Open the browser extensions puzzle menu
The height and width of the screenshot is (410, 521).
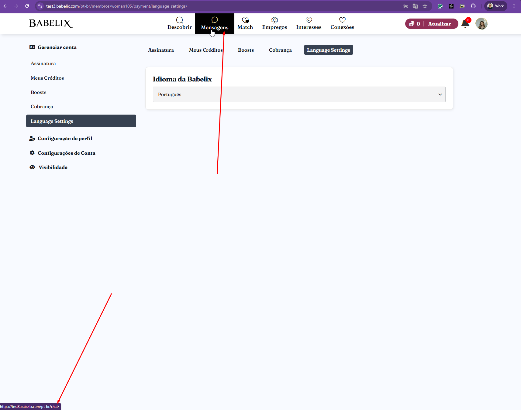[x=473, y=6]
